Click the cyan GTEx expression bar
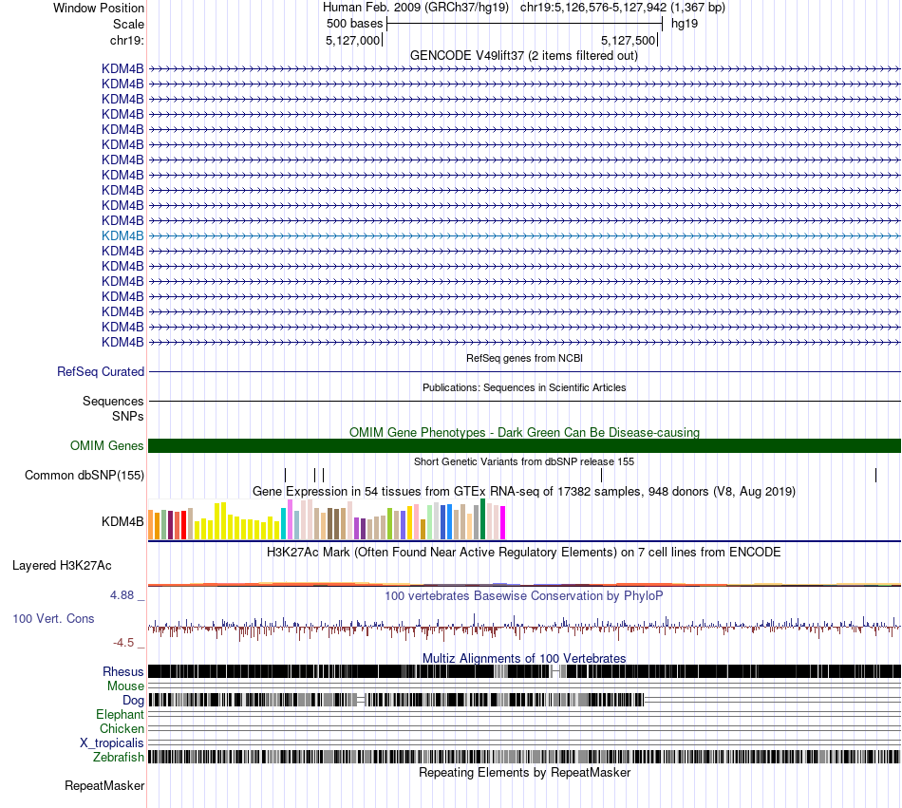902x808 pixels. pos(284,524)
